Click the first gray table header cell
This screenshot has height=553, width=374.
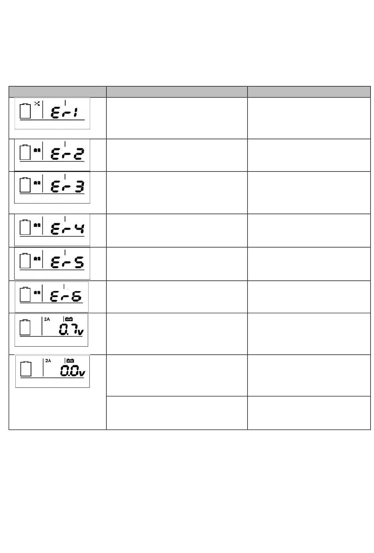pos(57,92)
